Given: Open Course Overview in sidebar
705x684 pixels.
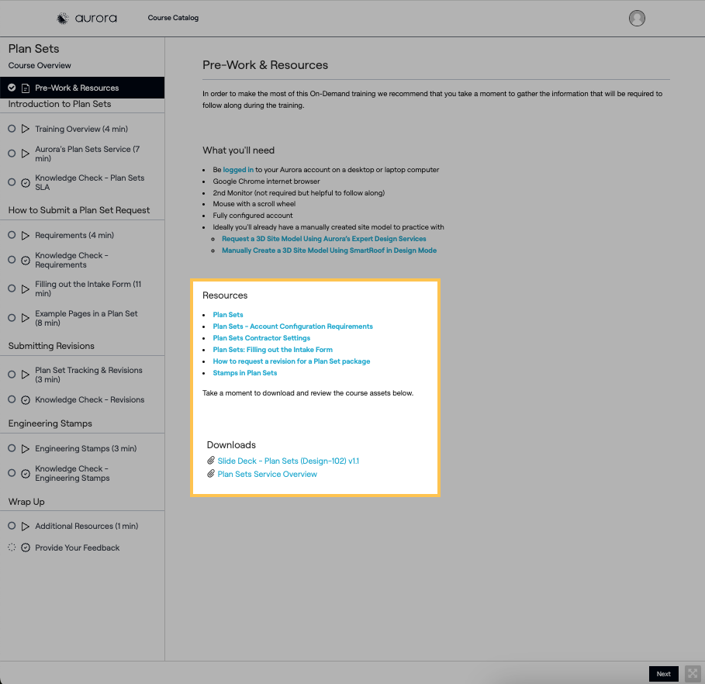Looking at the screenshot, I should tap(40, 66).
